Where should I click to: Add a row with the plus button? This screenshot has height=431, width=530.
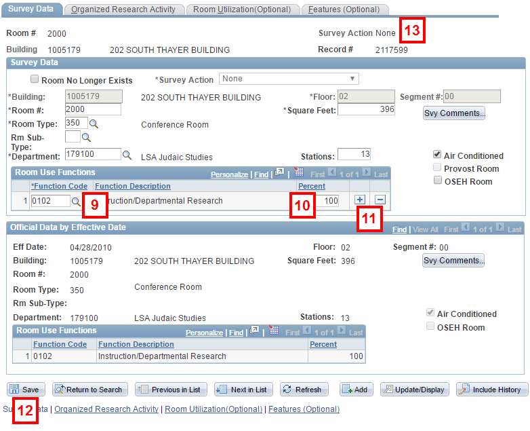click(x=360, y=200)
